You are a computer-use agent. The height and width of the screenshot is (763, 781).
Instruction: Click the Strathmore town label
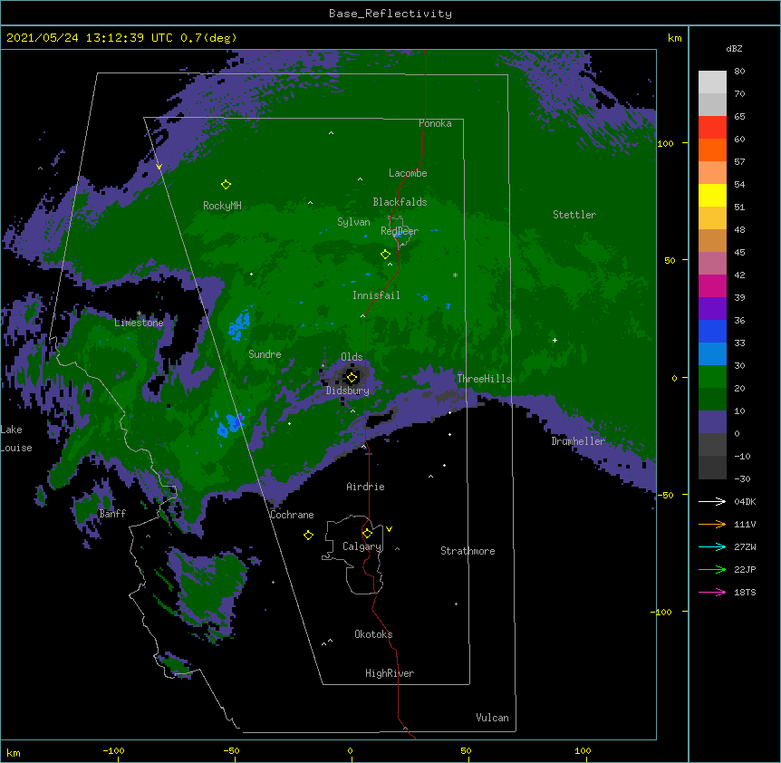pos(468,551)
